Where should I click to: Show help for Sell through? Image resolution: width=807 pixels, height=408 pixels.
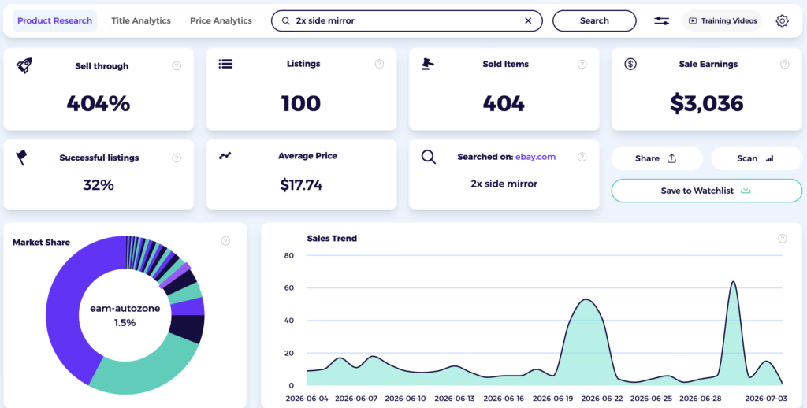[177, 66]
